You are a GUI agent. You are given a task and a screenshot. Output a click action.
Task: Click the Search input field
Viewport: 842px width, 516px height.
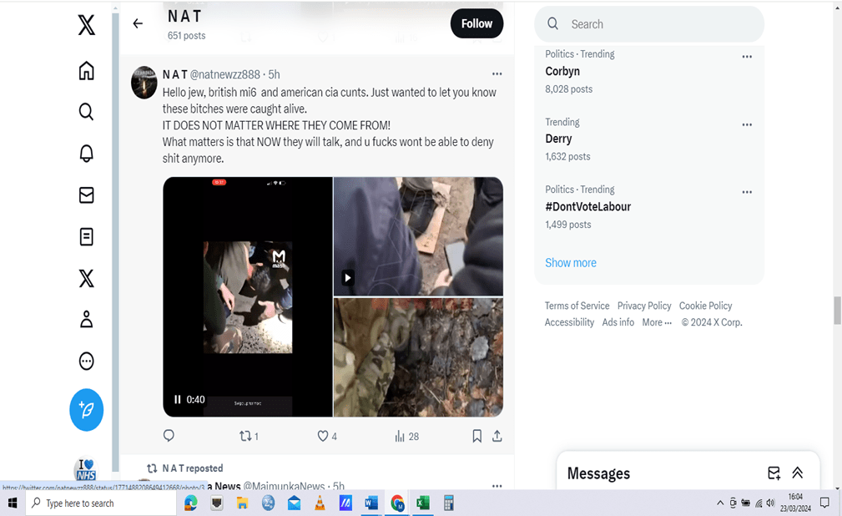tap(659, 24)
